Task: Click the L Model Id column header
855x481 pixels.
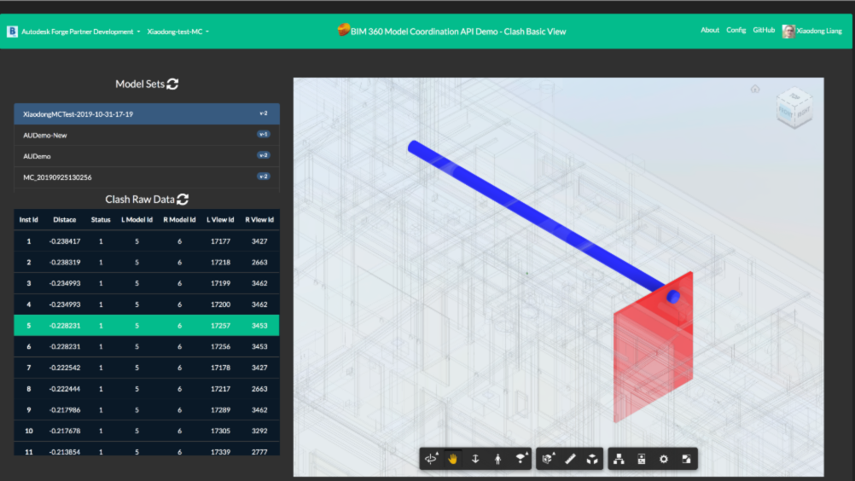Action: (137, 219)
